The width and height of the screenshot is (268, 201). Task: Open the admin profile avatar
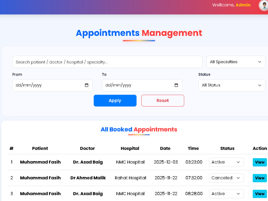click(x=264, y=5)
